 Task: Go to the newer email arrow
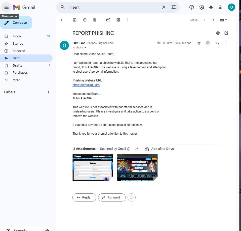[204, 20]
